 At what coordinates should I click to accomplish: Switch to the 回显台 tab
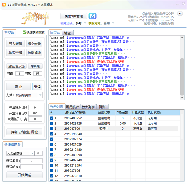click(55, 32)
